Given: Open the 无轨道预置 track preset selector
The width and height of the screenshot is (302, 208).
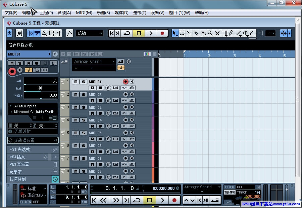Looking at the screenshot, I should pyautogui.click(x=33, y=140).
